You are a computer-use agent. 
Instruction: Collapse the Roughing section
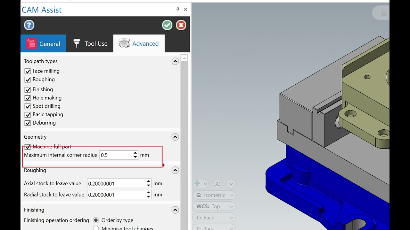click(175, 170)
